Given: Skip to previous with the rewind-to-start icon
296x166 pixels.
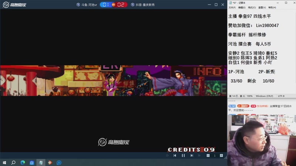Looking at the screenshot, I should 175,155.
